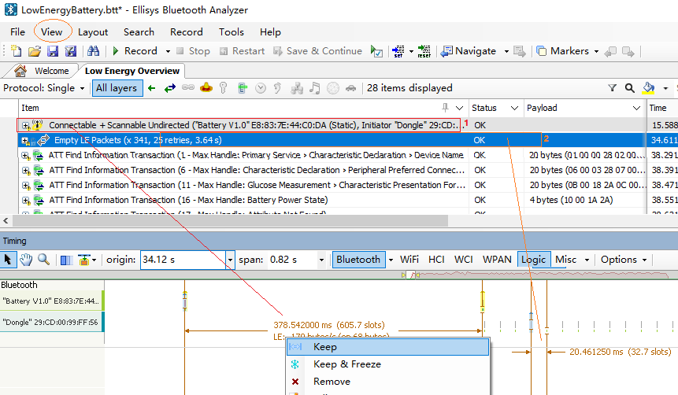The width and height of the screenshot is (678, 395).
Task: Expand the Empty LE Packets row
Action: (x=25, y=141)
